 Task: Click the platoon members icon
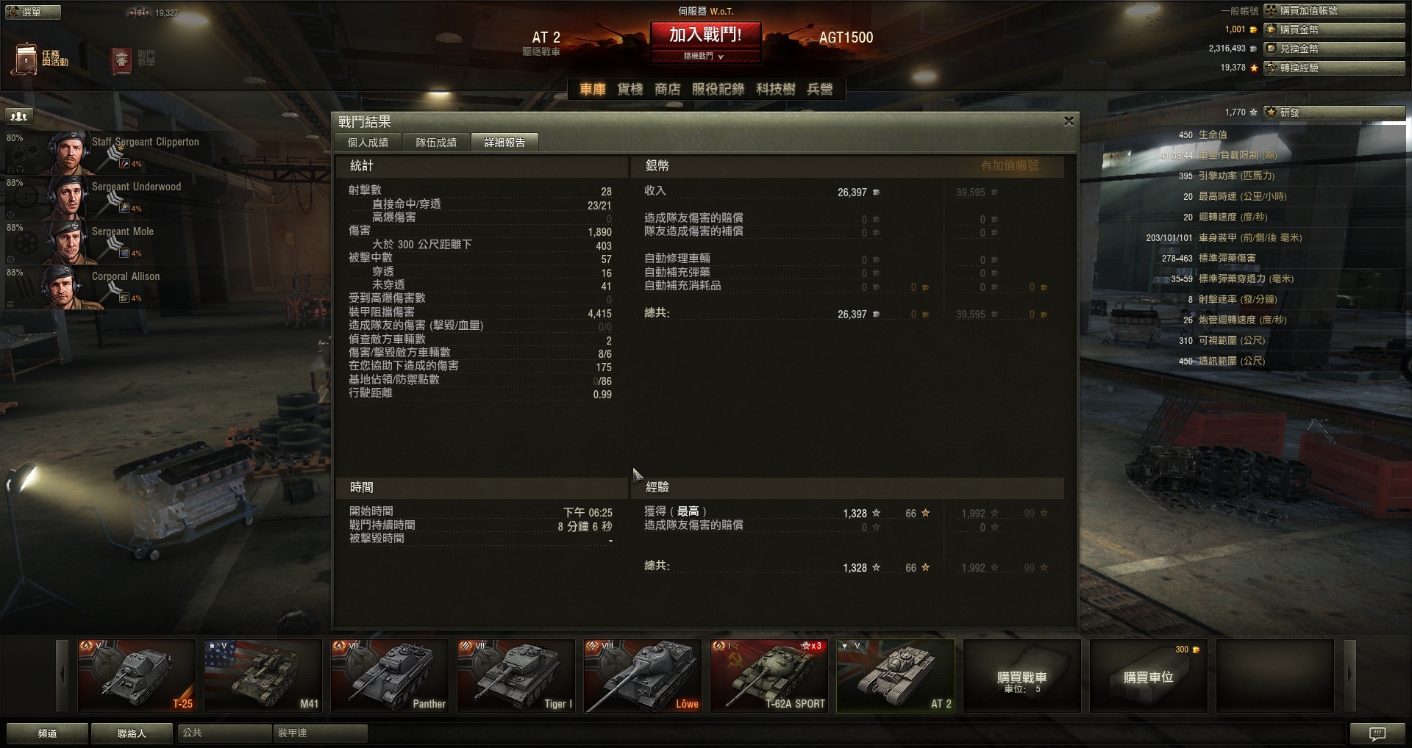(x=18, y=116)
